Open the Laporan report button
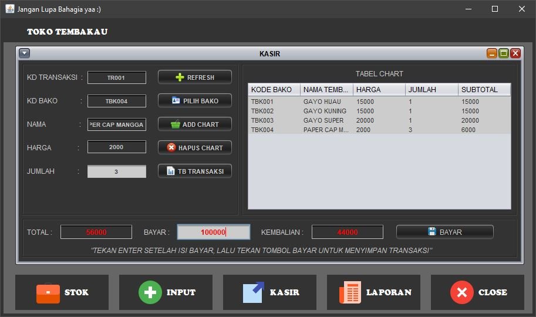Image resolution: width=536 pixels, height=317 pixels. 373,292
